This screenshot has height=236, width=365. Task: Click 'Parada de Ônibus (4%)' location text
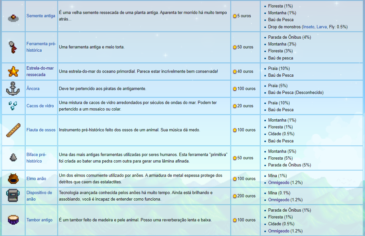coord(290,37)
